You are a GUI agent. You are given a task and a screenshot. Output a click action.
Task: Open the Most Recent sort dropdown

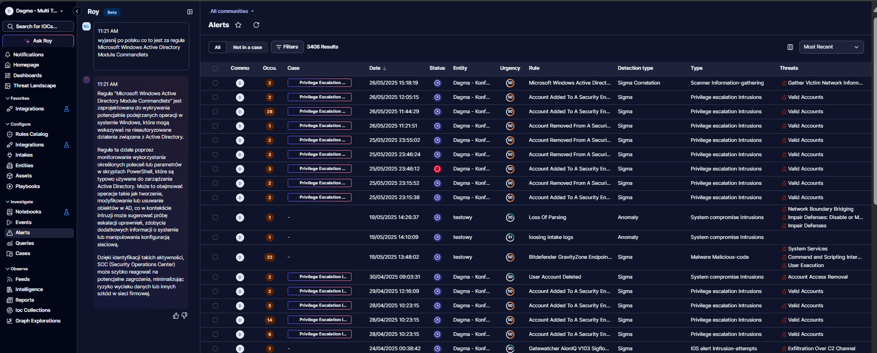tap(831, 47)
